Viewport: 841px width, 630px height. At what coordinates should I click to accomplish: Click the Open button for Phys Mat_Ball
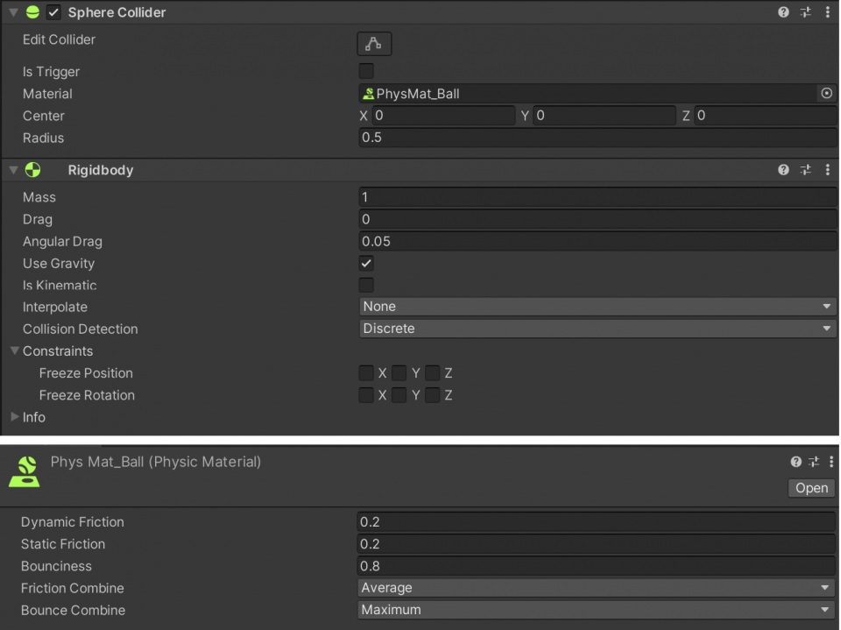810,488
